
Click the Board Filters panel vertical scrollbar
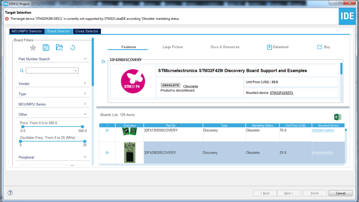click(x=93, y=62)
